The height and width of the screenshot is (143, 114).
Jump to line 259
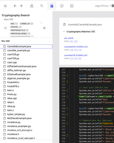76,41
